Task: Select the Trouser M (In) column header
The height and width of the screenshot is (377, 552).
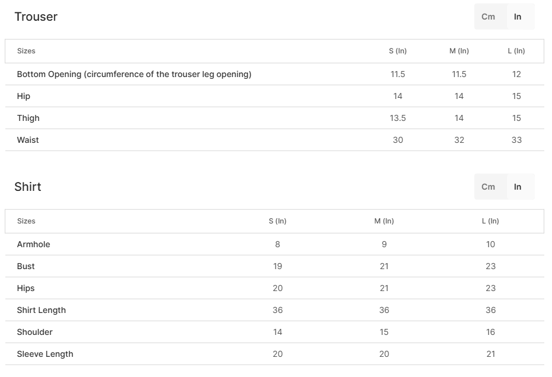Action: coord(459,51)
